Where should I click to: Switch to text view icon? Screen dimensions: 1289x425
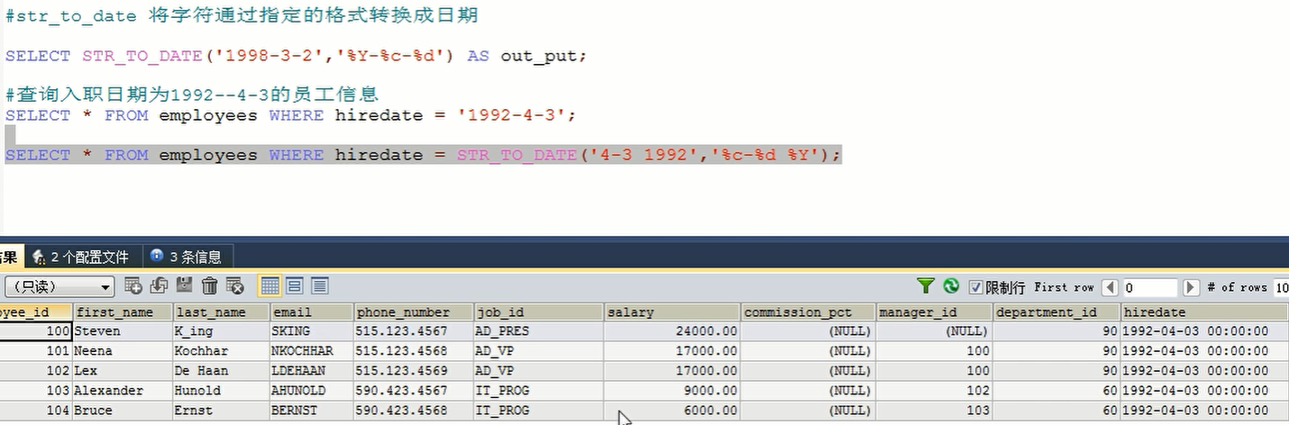coord(319,286)
